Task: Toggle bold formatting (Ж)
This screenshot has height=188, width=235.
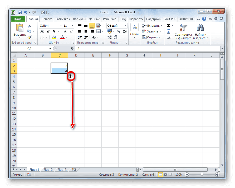Action: tap(42, 31)
